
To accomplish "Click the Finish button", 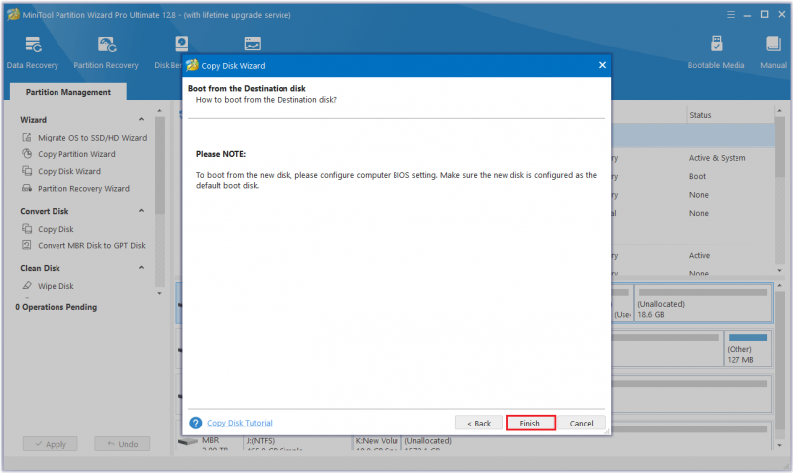I will click(x=530, y=423).
